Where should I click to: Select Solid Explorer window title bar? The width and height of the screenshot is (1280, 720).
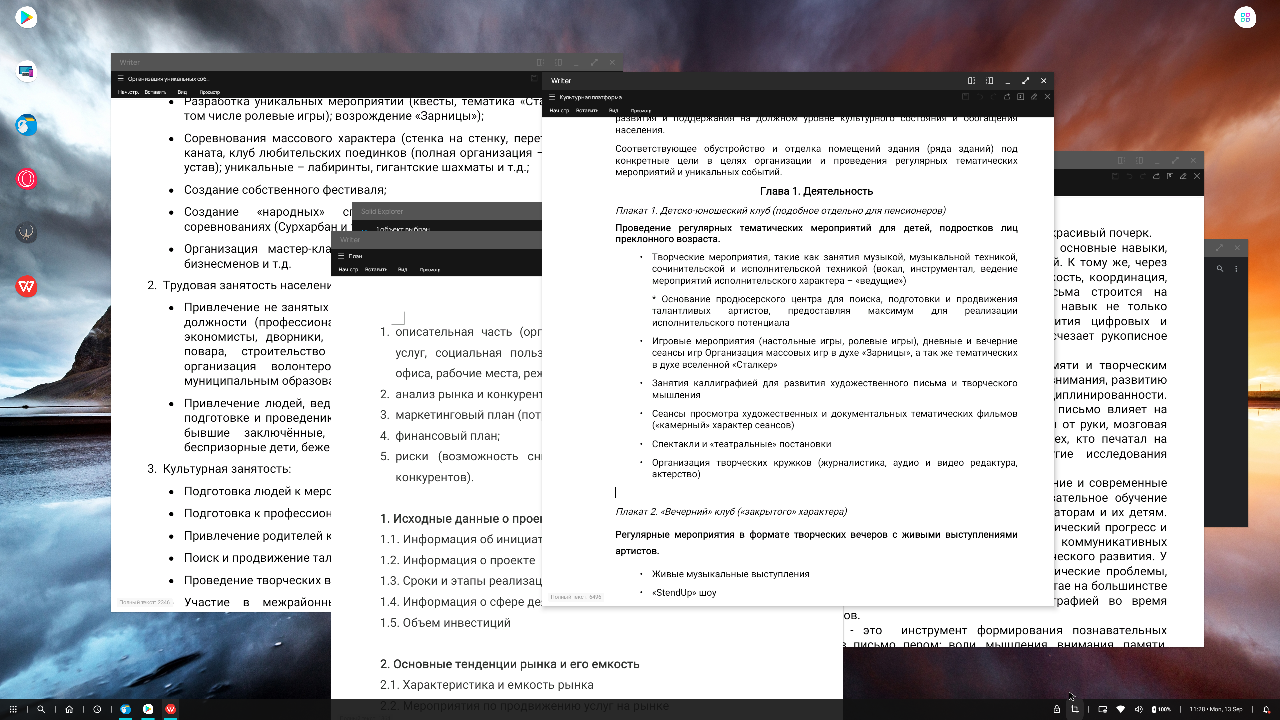click(x=447, y=211)
